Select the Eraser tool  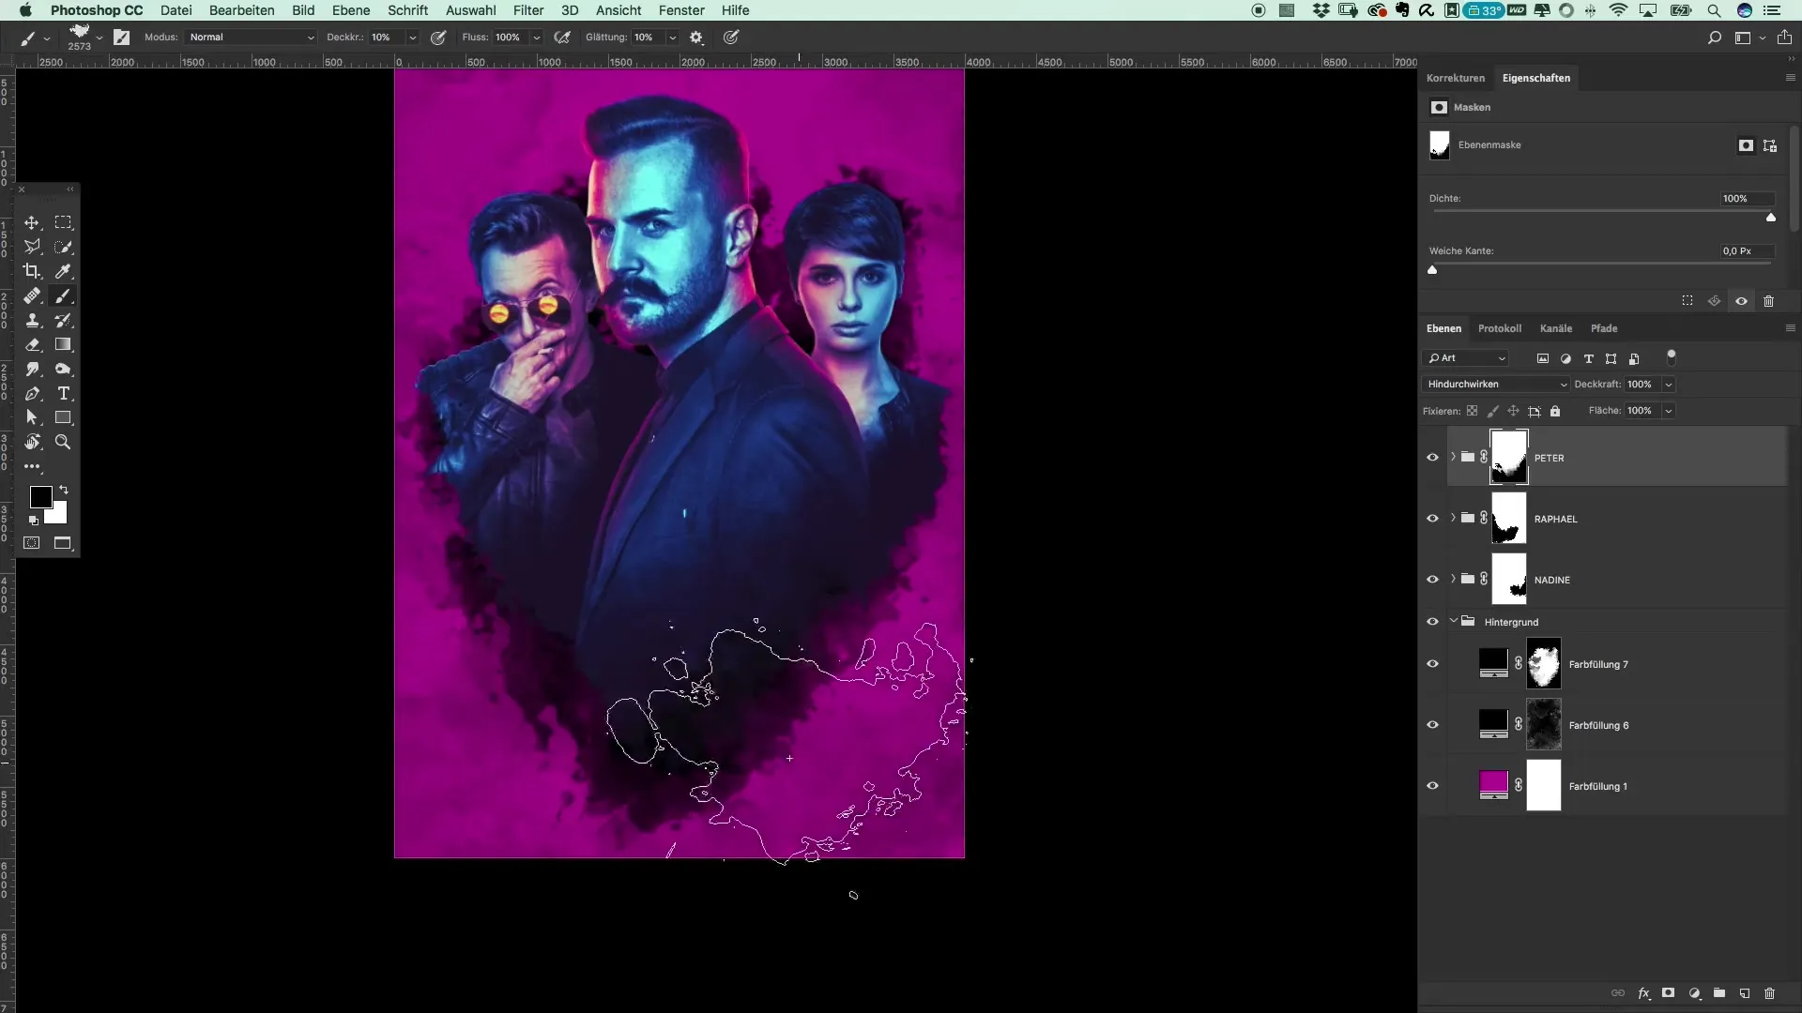pyautogui.click(x=32, y=344)
